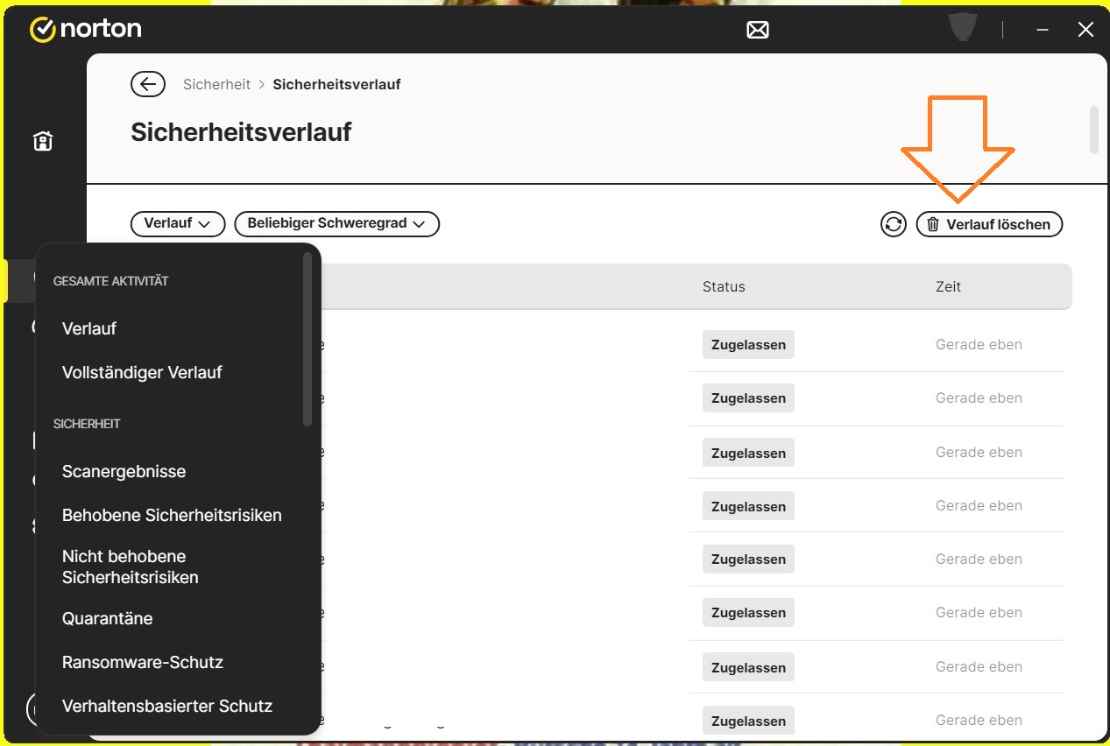Choose Behobene Sicherheitsrisiken option
The width and height of the screenshot is (1110, 746).
(172, 515)
